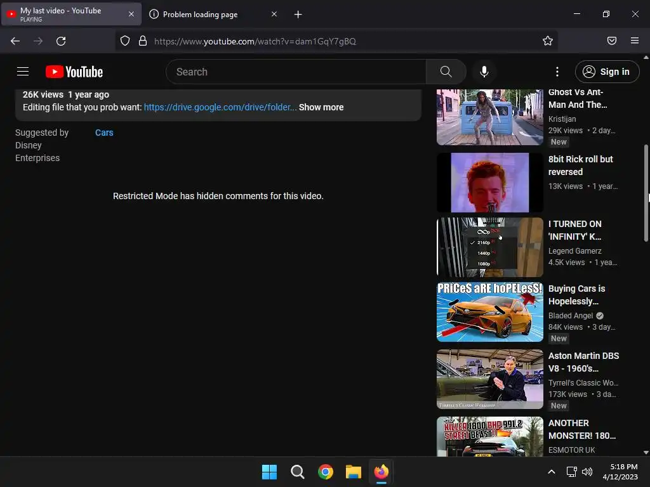650x487 pixels.
Task: Open tracking protection shield icon
Action: pyautogui.click(x=125, y=41)
